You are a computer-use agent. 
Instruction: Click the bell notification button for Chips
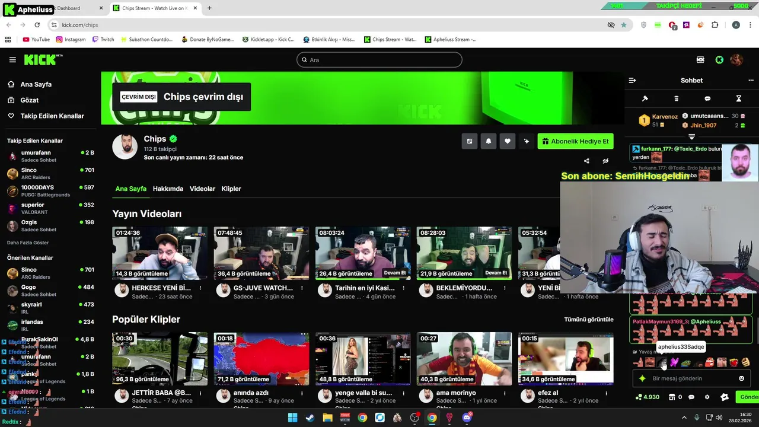[489, 141]
